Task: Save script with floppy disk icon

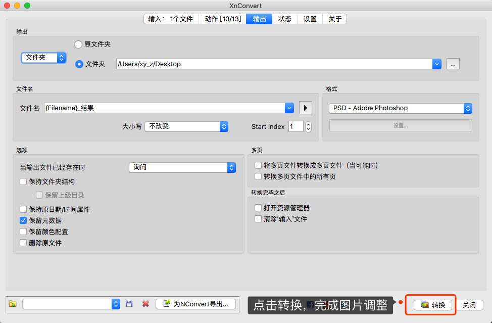Action: click(x=129, y=304)
